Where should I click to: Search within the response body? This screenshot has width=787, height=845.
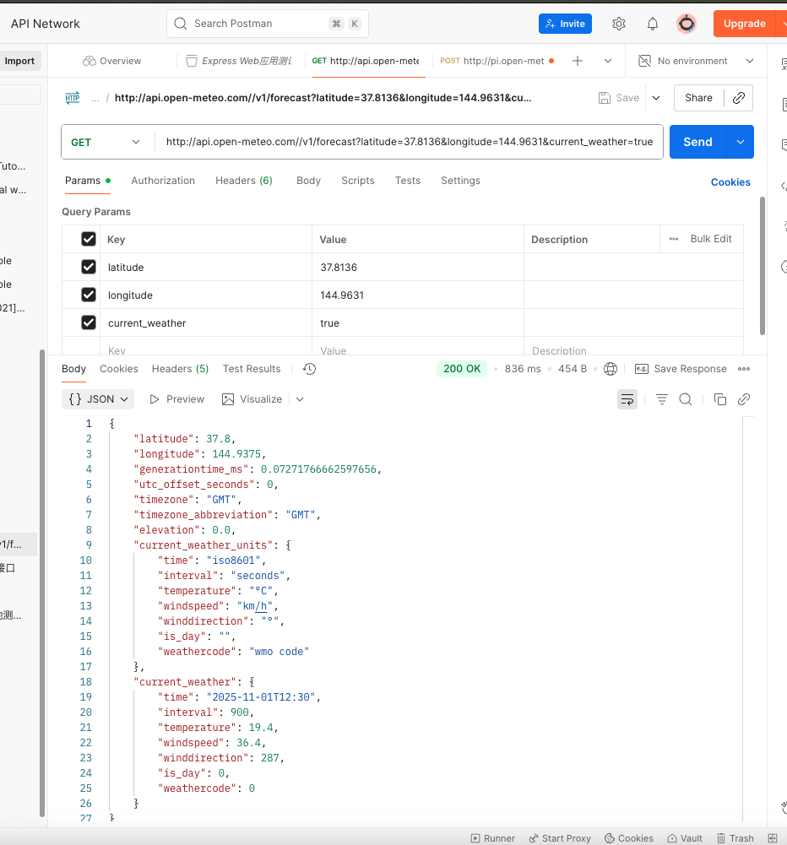686,399
